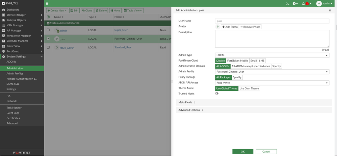Image resolution: width=337 pixels, height=156 pixels.
Task: Open Admin Profiles in sidebar
Action: 15,74
